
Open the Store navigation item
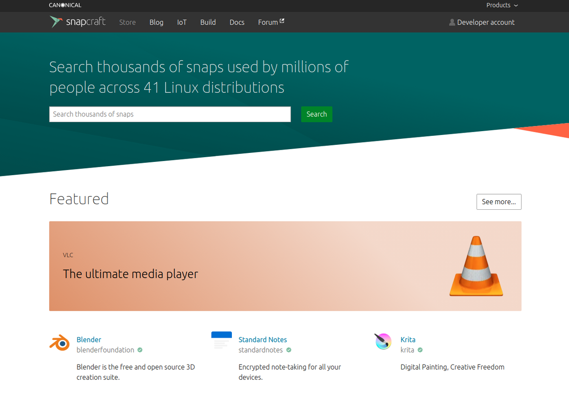pyautogui.click(x=128, y=22)
